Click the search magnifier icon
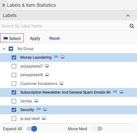Screen dimensions: 137x133 [x=132, y=26]
